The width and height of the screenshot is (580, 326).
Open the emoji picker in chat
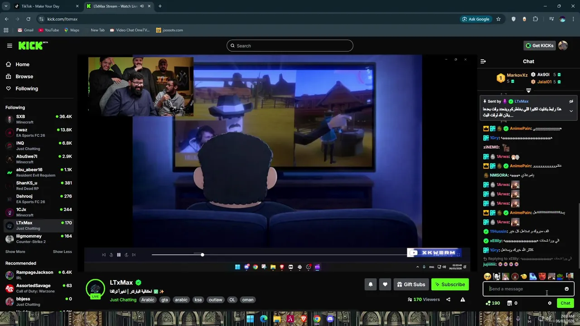pyautogui.click(x=566, y=289)
